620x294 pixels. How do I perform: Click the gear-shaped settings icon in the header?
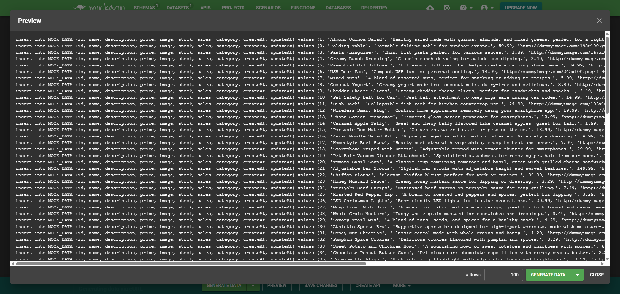tap(447, 8)
